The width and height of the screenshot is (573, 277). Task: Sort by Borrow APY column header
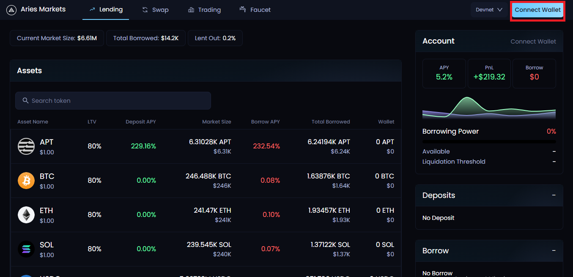[x=265, y=122]
